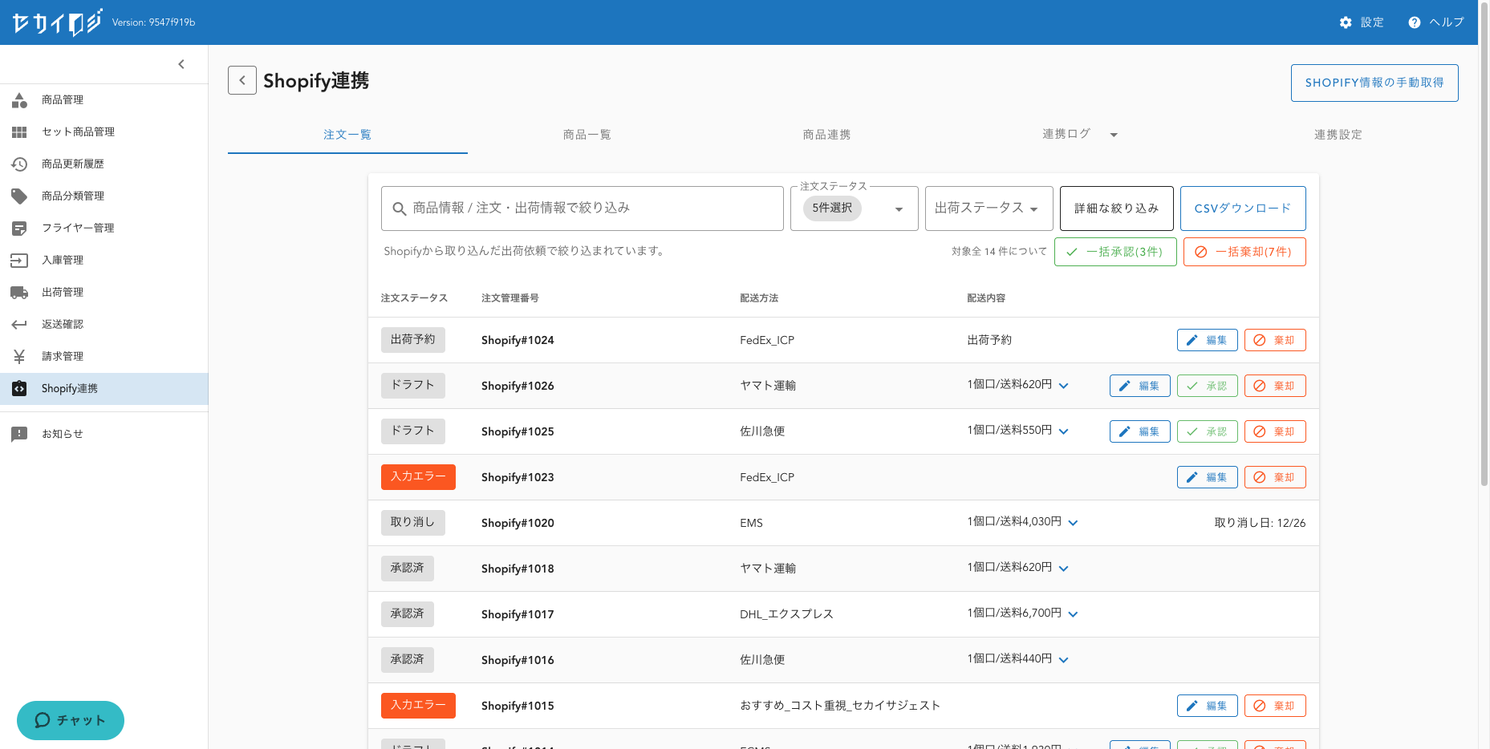The width and height of the screenshot is (1490, 749).
Task: Click the help question mark icon
Action: (x=1414, y=22)
